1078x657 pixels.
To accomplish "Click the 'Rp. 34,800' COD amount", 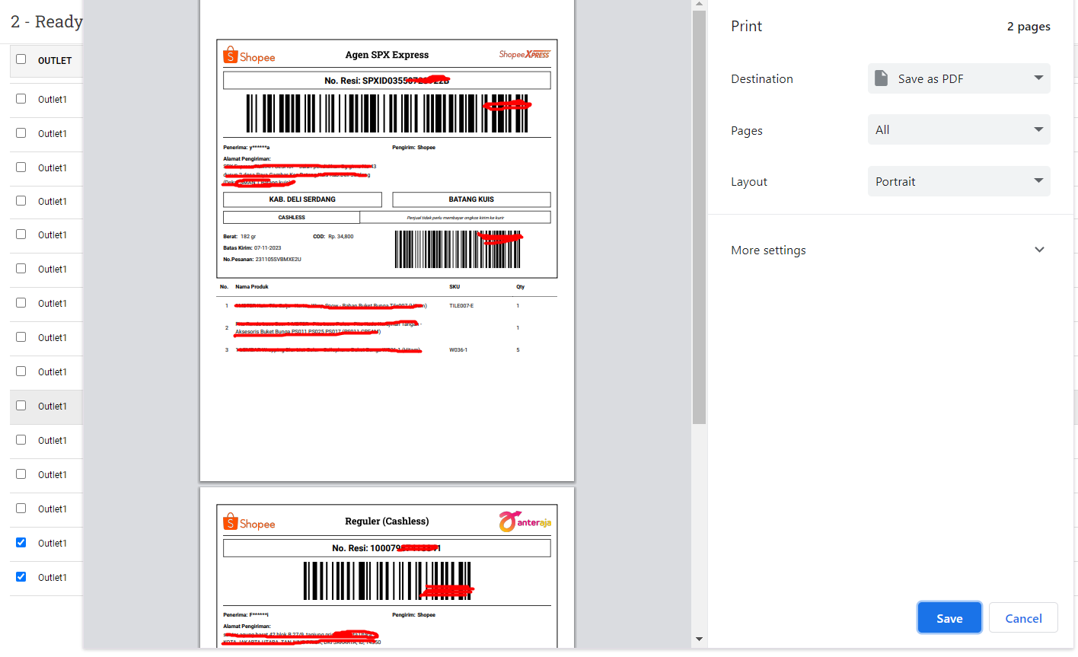I will pos(340,237).
